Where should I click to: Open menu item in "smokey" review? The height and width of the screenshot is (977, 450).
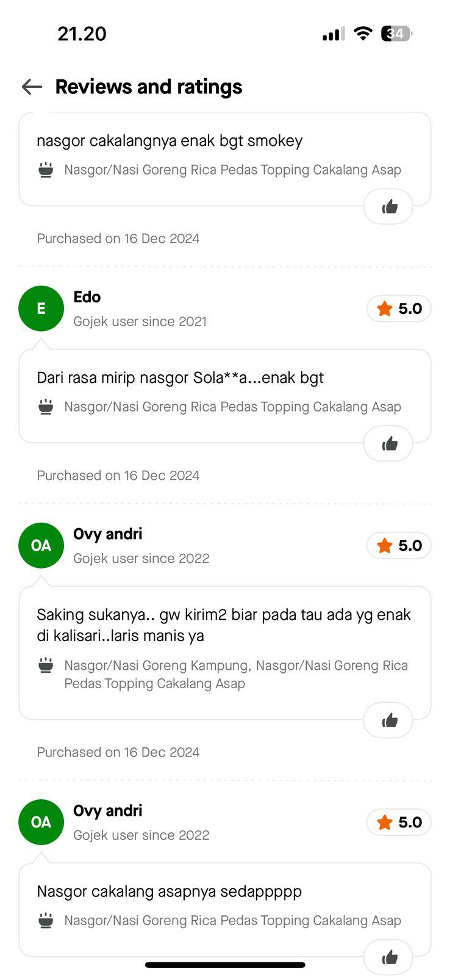(x=232, y=170)
